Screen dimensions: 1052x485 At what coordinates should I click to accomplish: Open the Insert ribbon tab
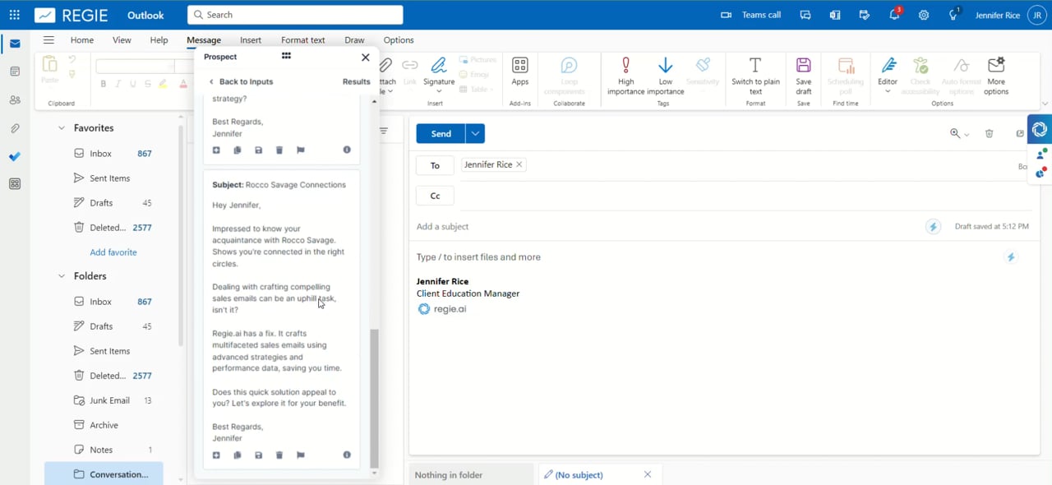[x=251, y=39]
